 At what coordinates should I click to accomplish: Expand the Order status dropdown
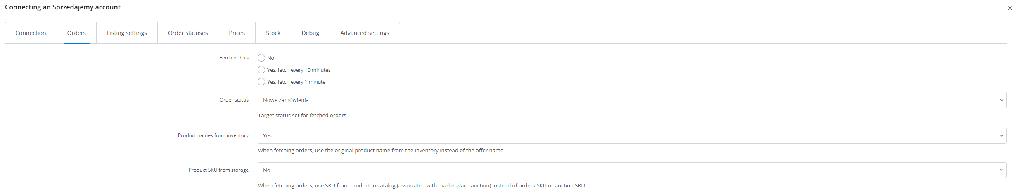pyautogui.click(x=632, y=100)
